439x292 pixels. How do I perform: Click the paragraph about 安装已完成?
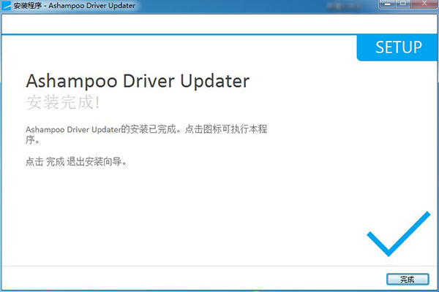[146, 134]
